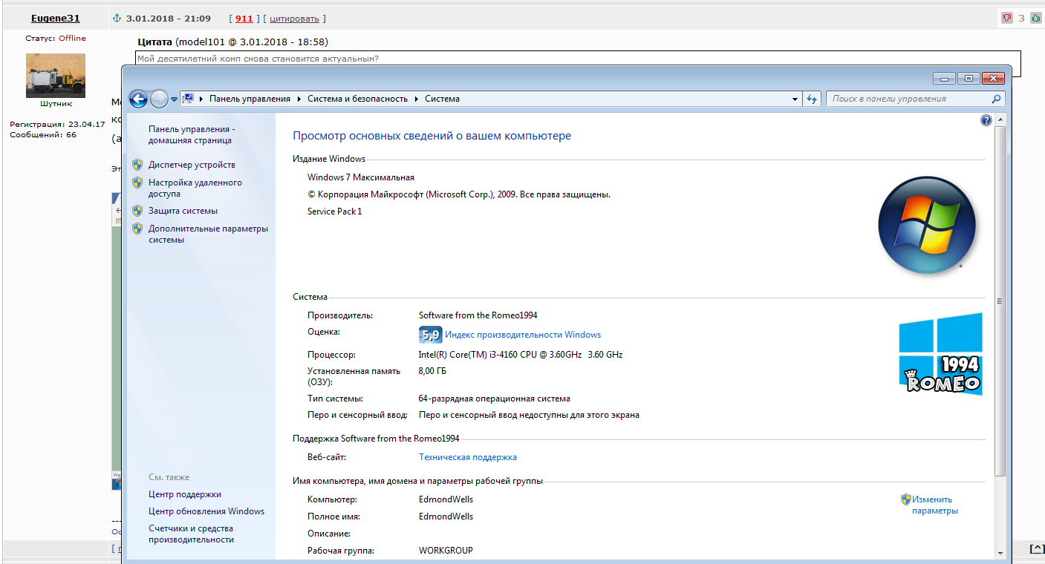
Task: Select the 'Система и безопасность' breadcrumb
Action: 358,99
